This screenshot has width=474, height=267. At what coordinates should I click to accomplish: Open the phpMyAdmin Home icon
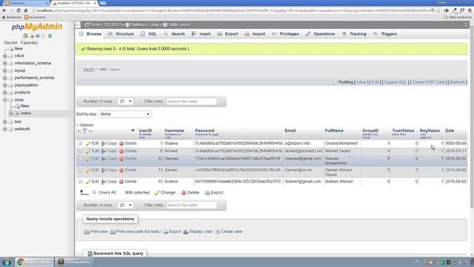tap(25, 36)
